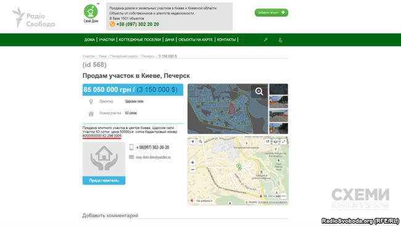Expand Yandex map to fullscreen
This screenshot has width=401, height=226.
click(283, 141)
